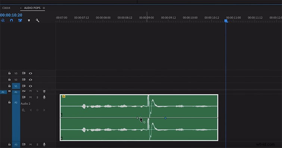Enable voice-over record on A3

pyautogui.click(x=44, y=144)
